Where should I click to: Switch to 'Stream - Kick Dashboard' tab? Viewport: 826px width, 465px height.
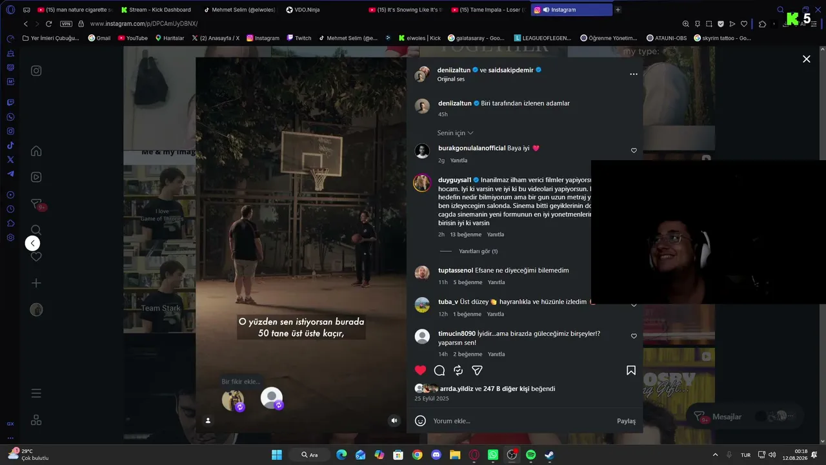(x=156, y=10)
